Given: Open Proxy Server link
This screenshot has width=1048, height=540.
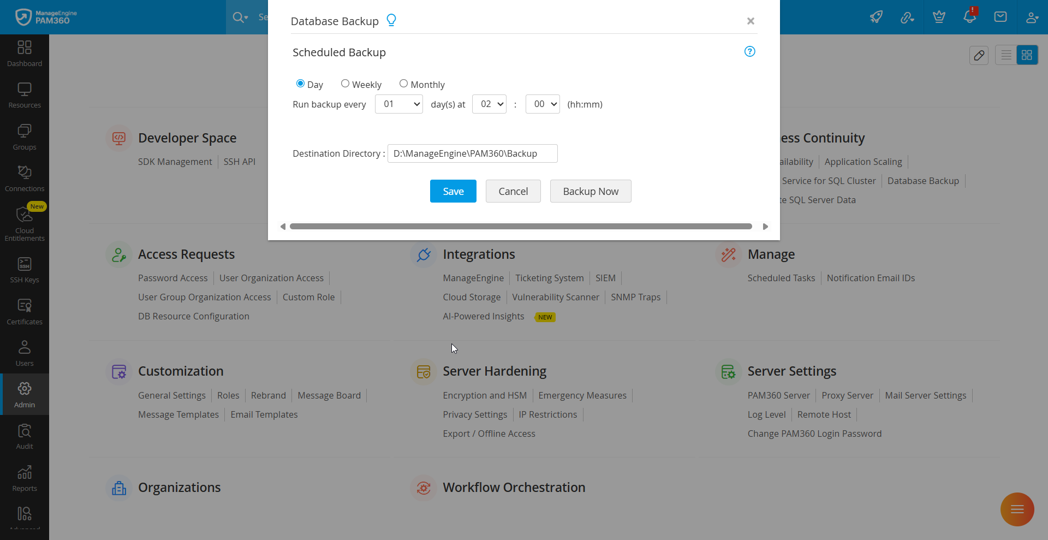Looking at the screenshot, I should click(x=847, y=395).
